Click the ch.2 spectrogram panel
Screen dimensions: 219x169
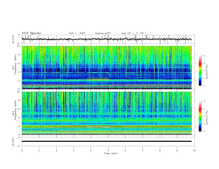106,113
